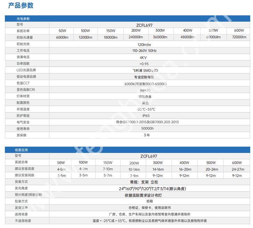Click the 发光角度 row label

pyautogui.click(x=21, y=189)
